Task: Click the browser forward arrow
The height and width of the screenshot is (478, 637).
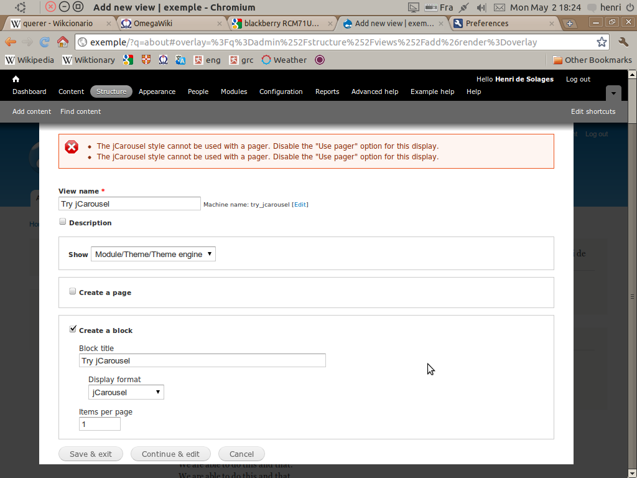Action: [27, 42]
